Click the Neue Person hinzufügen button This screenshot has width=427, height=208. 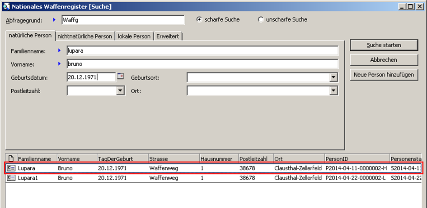click(x=384, y=75)
